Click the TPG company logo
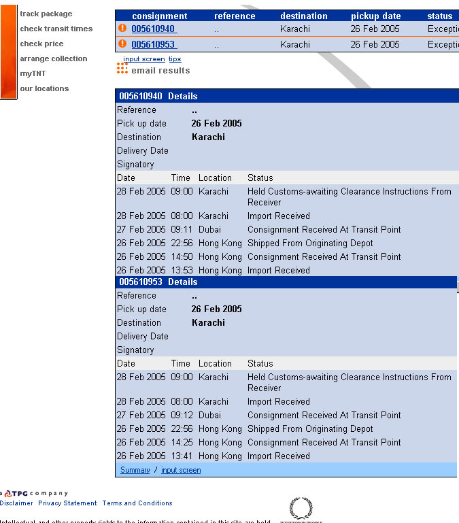Image resolution: width=459 pixels, height=523 pixels. 35,493
